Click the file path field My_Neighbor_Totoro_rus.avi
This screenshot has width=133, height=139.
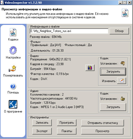pos(69,31)
